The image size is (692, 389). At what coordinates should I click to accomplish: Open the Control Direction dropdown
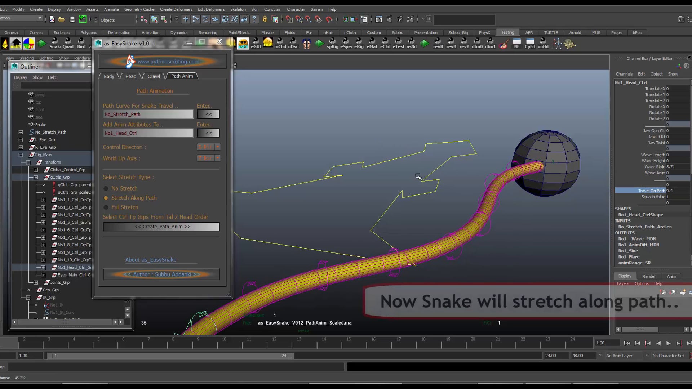[x=209, y=147]
